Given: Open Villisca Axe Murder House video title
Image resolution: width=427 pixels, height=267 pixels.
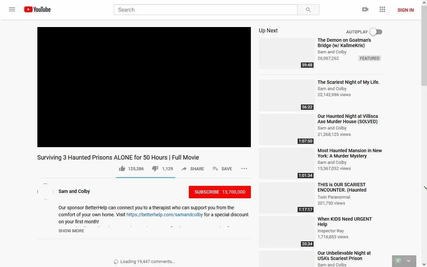Looking at the screenshot, I should coord(348,119).
